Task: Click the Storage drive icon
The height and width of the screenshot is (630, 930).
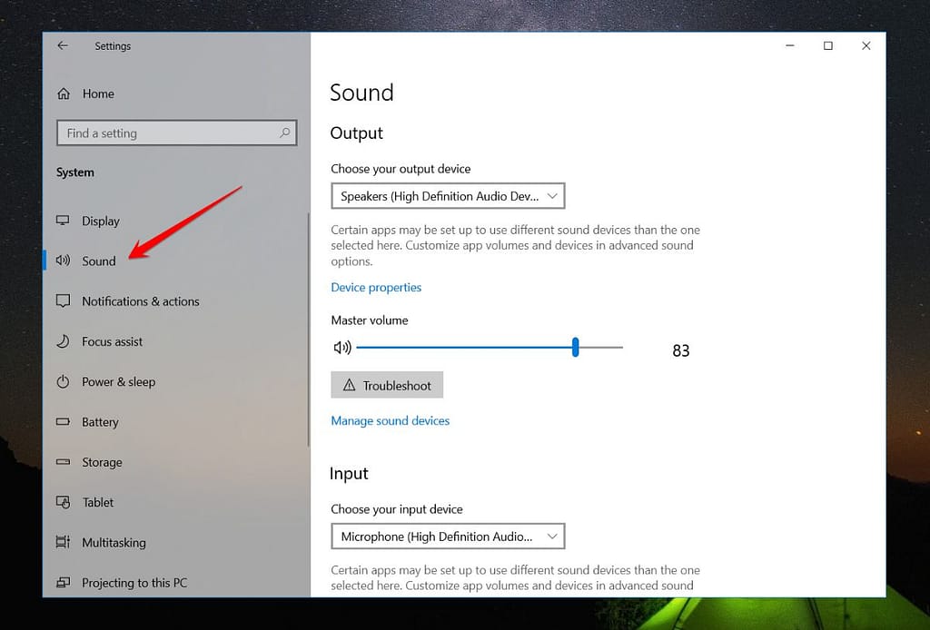Action: (x=63, y=462)
